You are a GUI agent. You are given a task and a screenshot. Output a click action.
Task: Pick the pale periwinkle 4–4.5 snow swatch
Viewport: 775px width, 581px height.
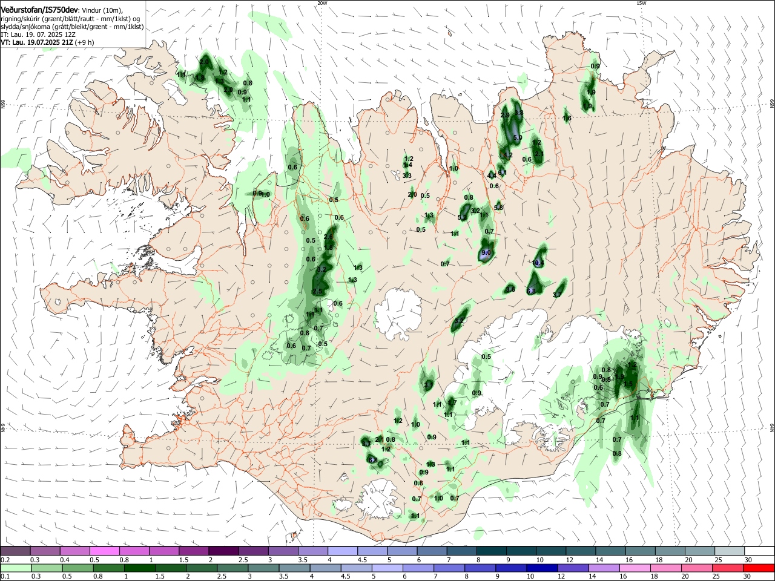point(343,551)
